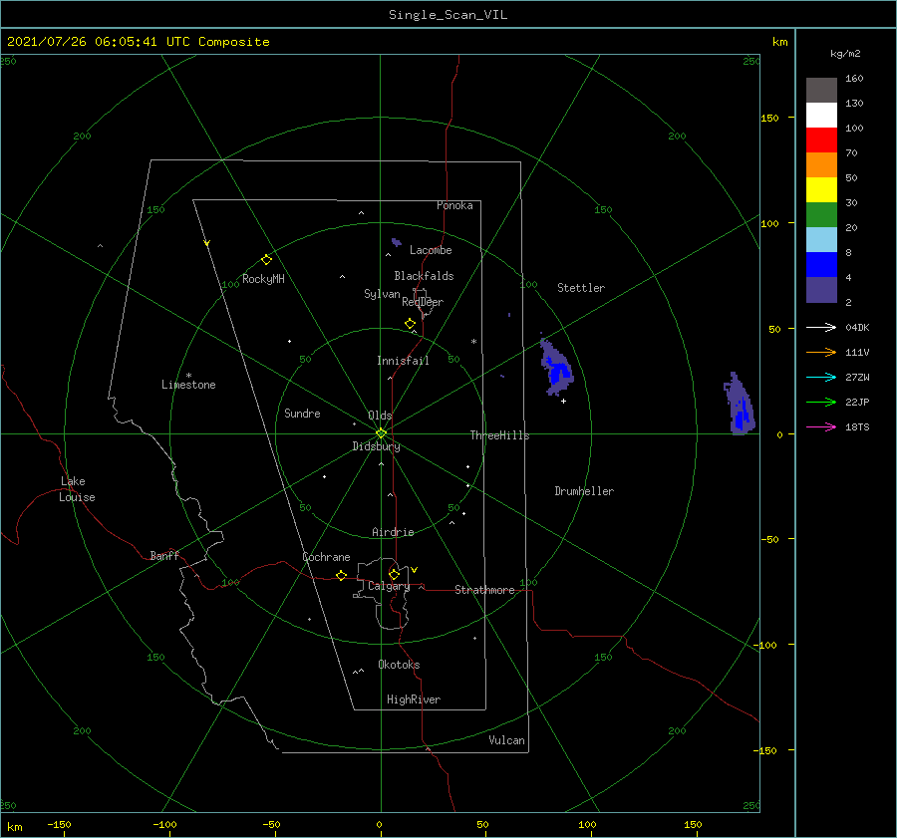Click the red 70-100 legend swatch
This screenshot has width=897, height=838.
[821, 140]
